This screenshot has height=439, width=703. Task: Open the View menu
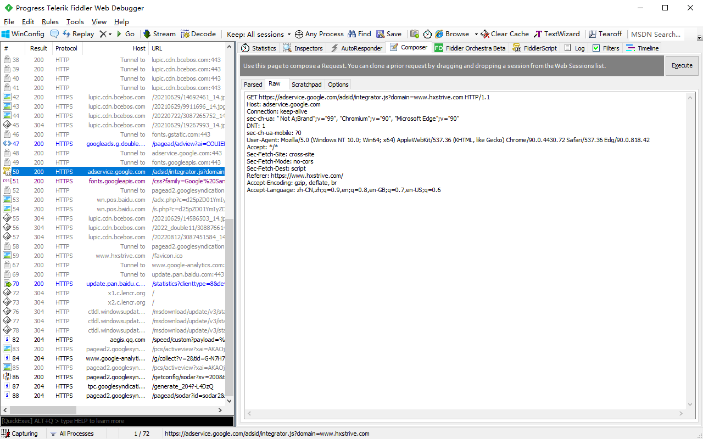99,22
